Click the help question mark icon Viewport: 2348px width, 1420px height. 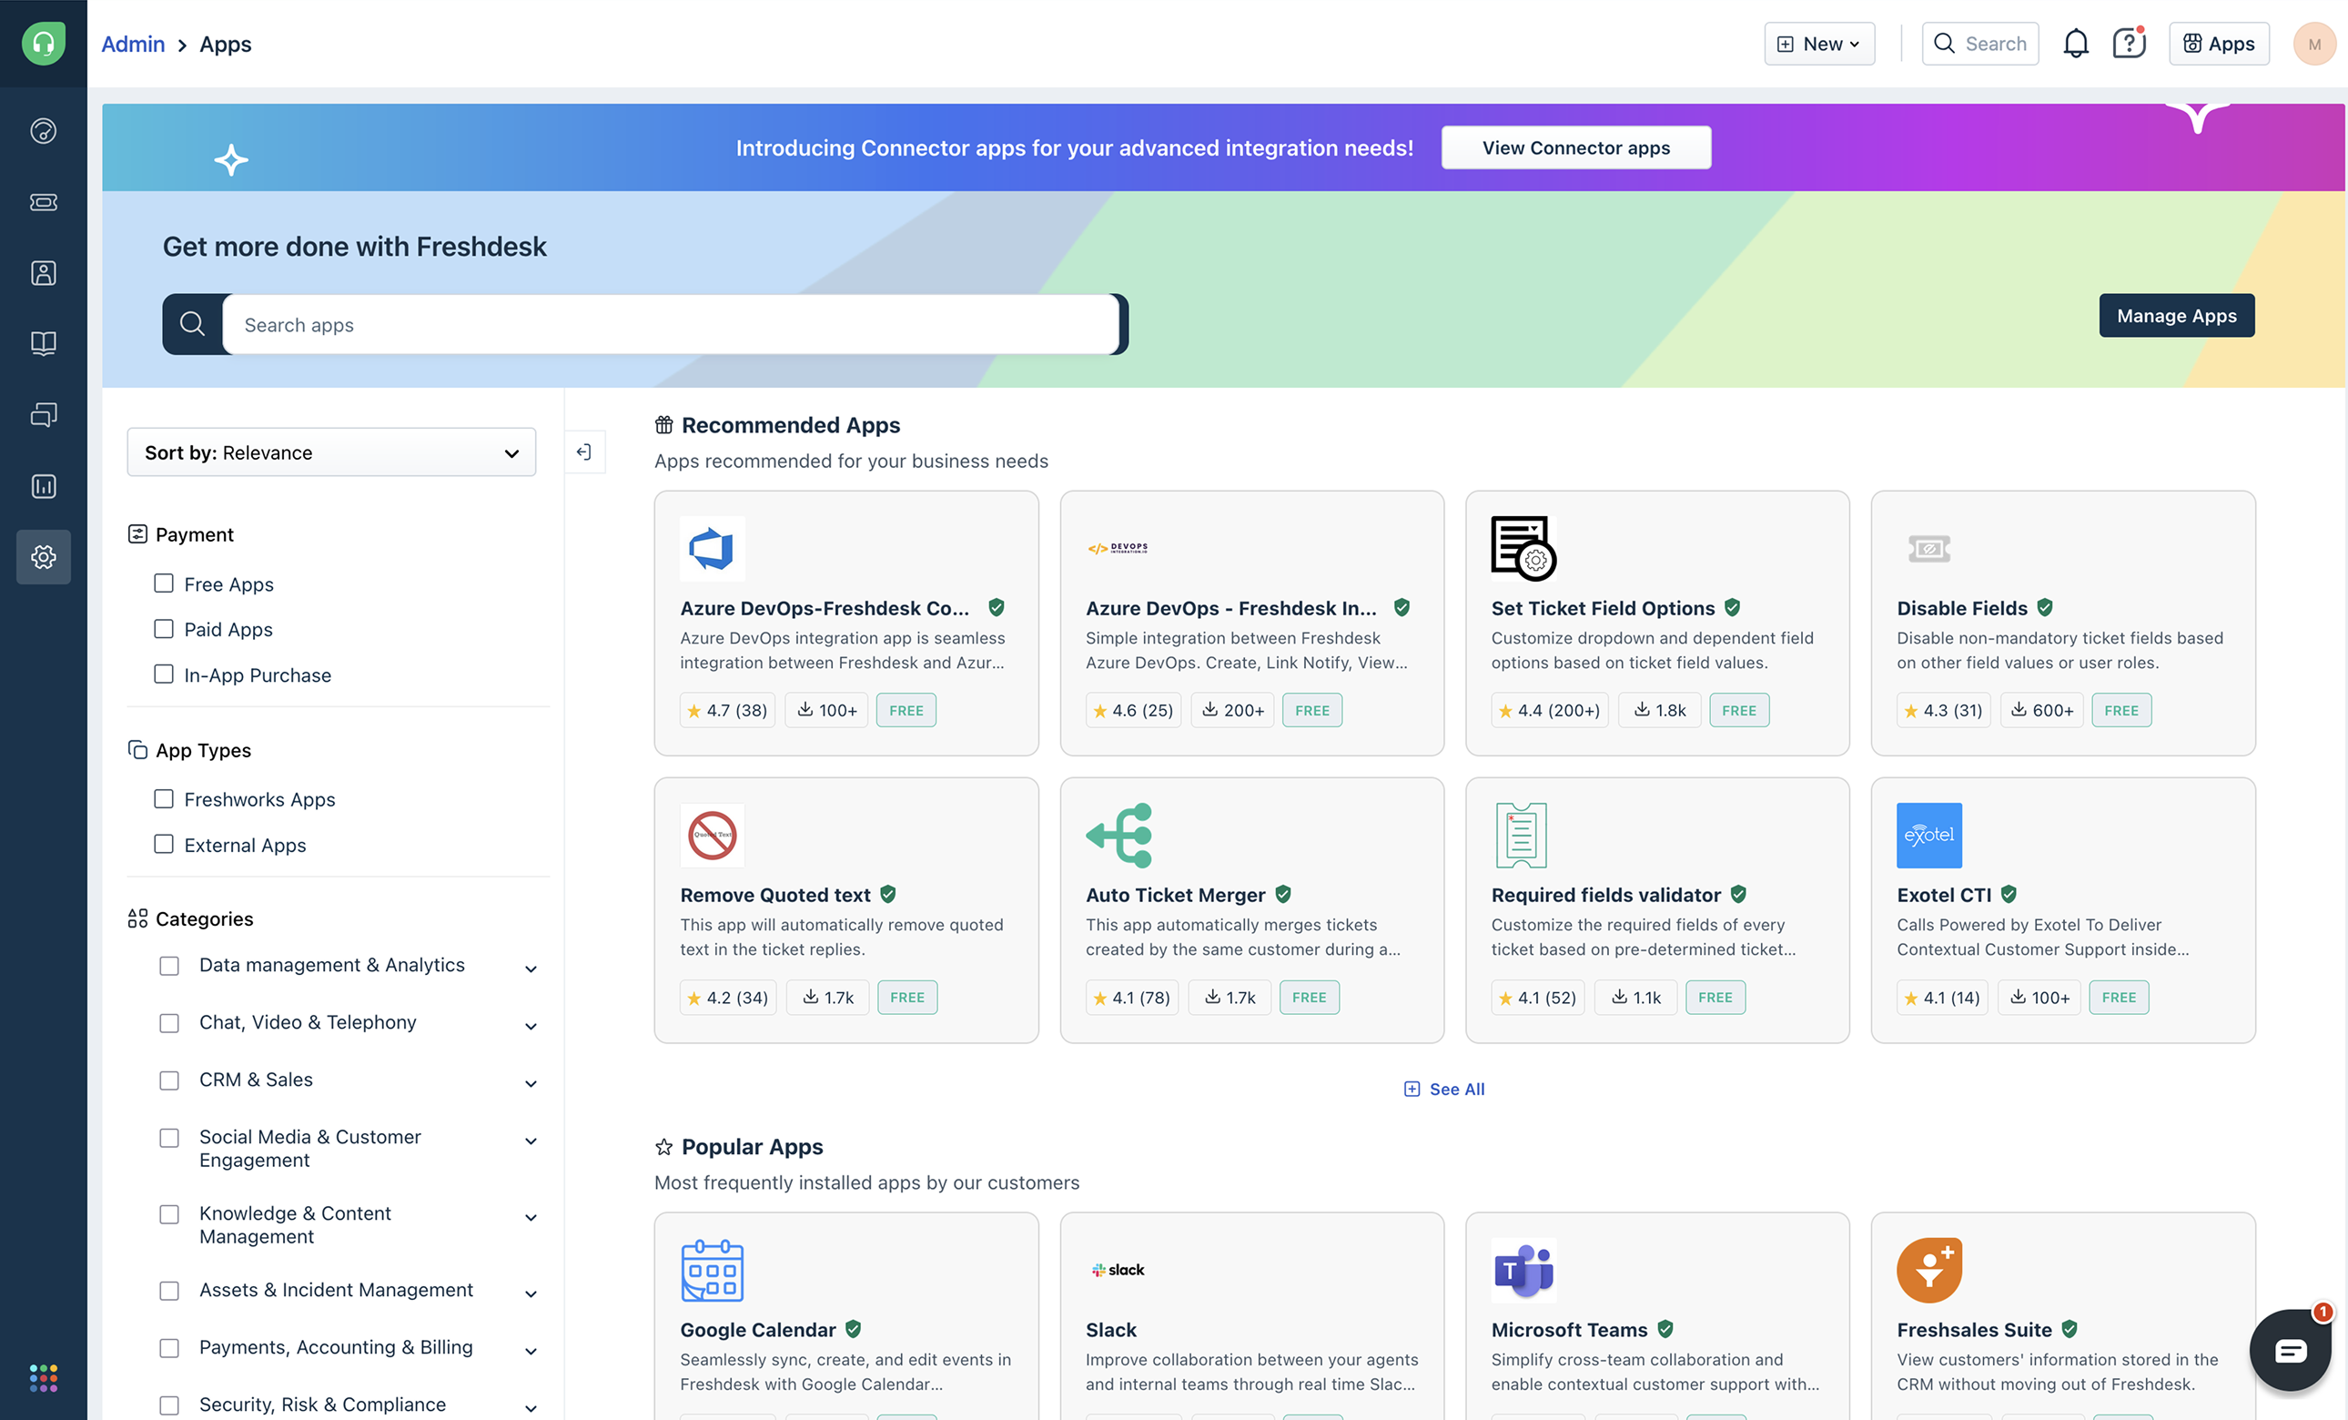click(x=2128, y=44)
